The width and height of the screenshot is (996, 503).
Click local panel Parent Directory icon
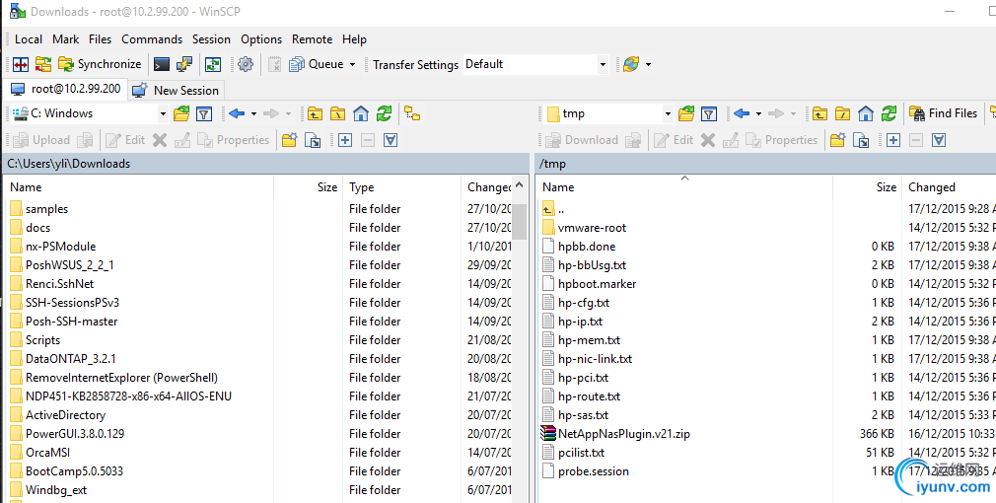point(315,113)
